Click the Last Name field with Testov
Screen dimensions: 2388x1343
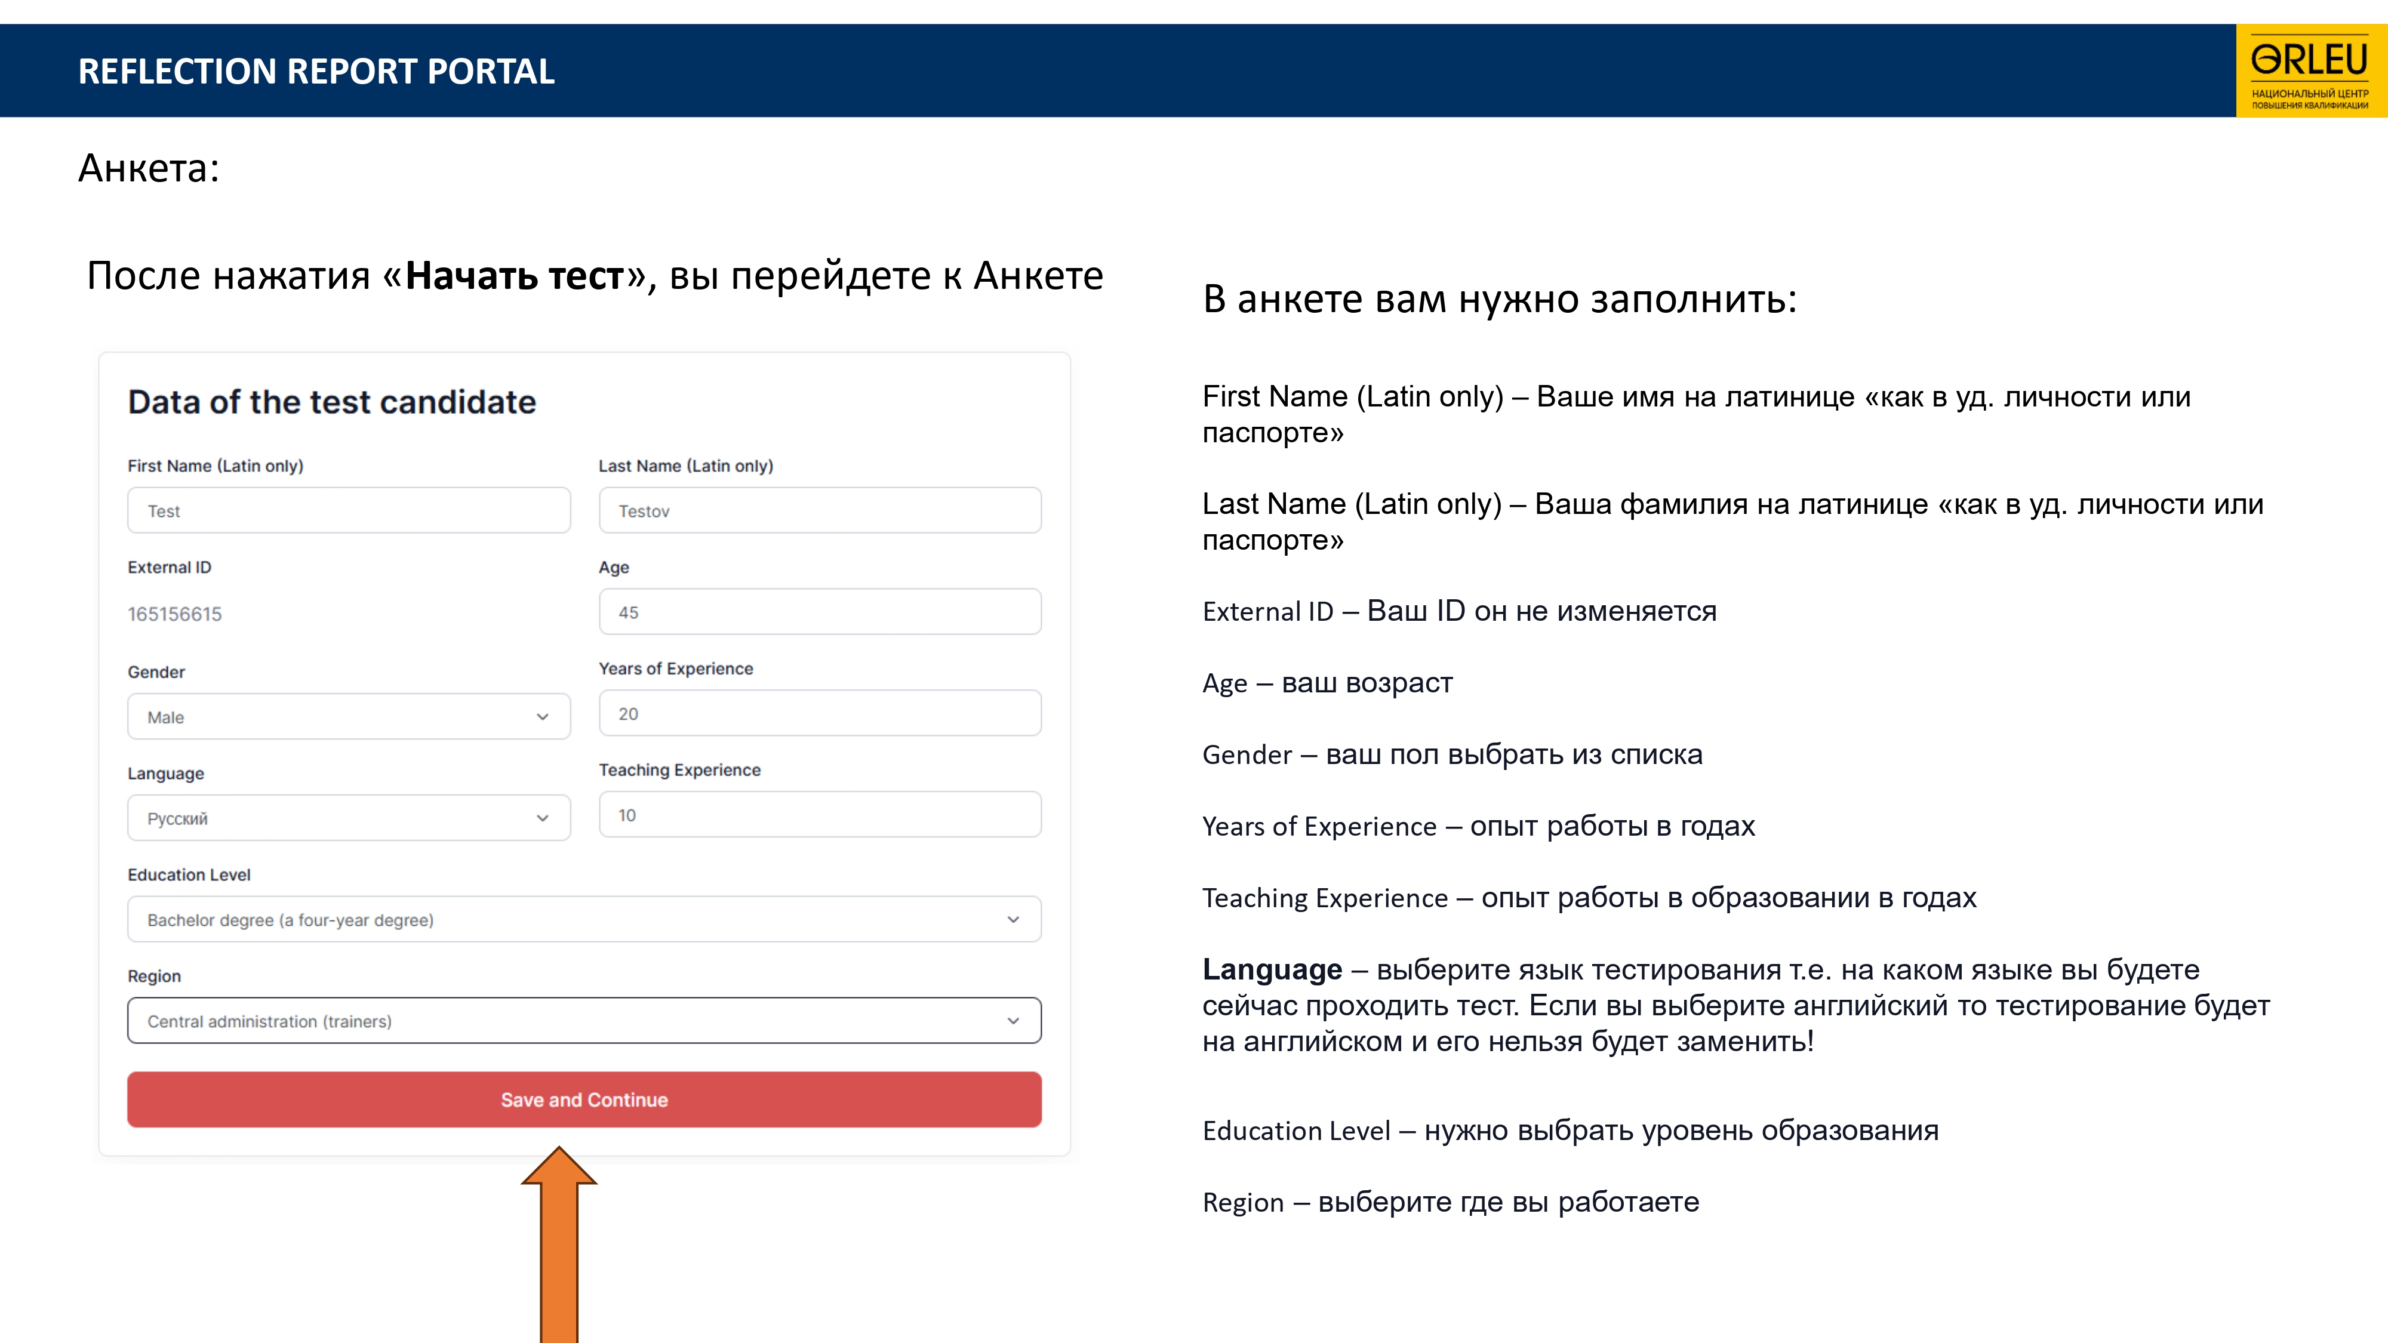click(820, 511)
